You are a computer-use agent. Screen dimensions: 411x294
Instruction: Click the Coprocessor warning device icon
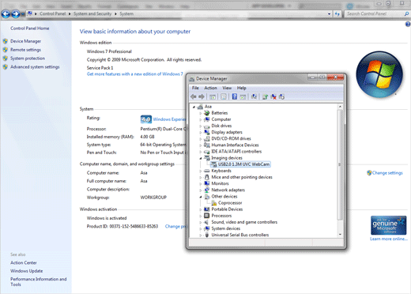click(214, 203)
